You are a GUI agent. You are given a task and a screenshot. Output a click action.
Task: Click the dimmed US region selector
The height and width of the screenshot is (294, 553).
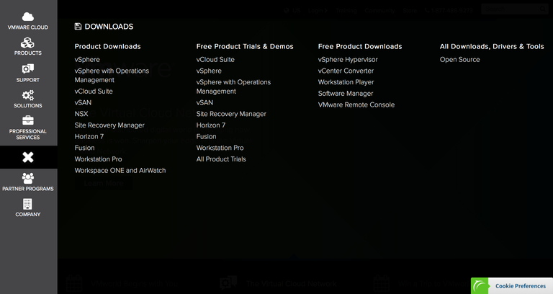(x=292, y=11)
